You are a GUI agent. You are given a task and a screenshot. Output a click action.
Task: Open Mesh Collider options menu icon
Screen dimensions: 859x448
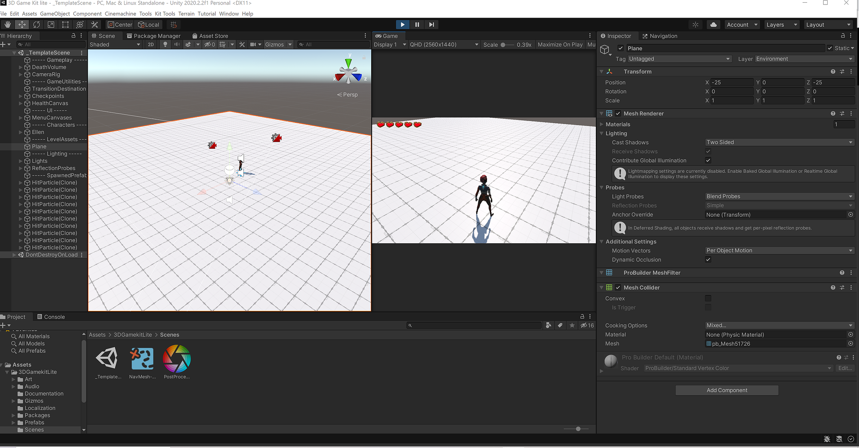851,288
